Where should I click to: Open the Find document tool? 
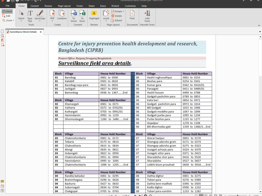pos(132,15)
